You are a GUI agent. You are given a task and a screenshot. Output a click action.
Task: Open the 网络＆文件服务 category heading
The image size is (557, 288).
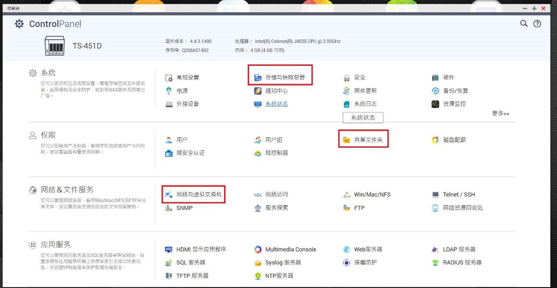tap(67, 190)
